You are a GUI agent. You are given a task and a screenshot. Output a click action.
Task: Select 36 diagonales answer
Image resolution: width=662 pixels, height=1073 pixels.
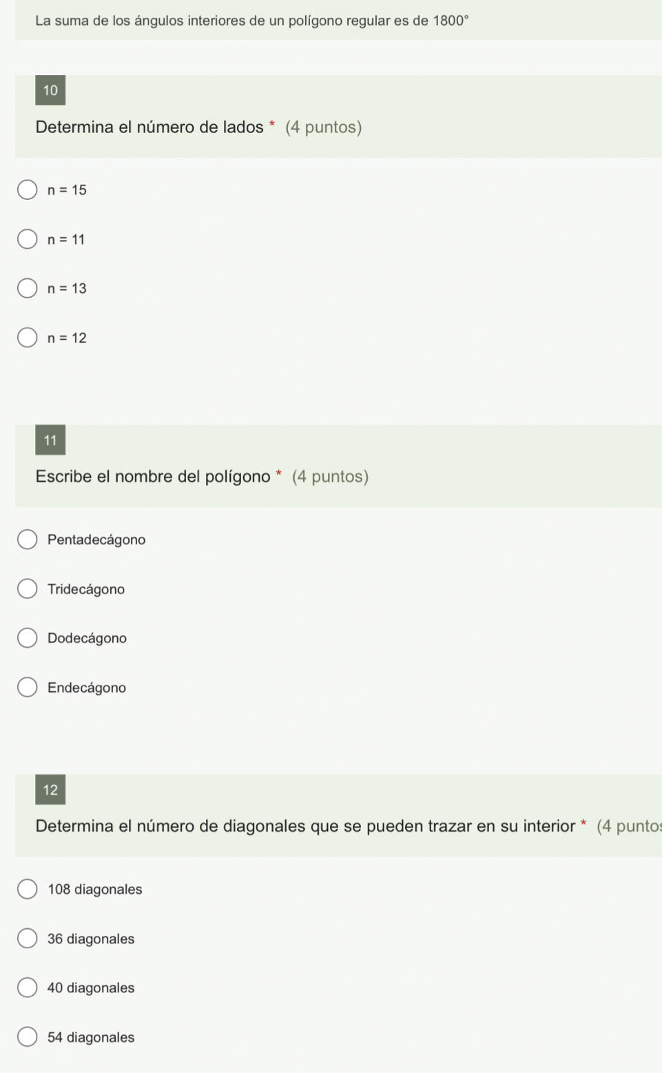coord(27,939)
